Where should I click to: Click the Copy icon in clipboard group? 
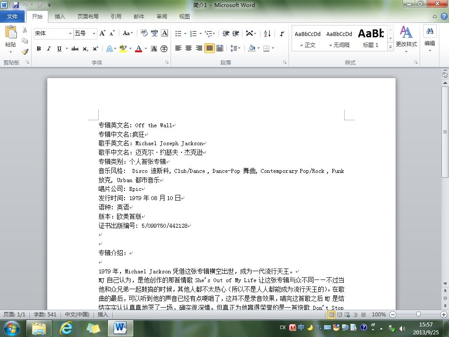[x=25, y=41]
